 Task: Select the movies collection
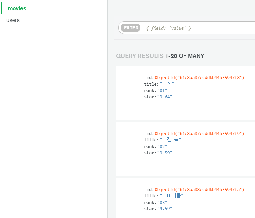tap(17, 8)
